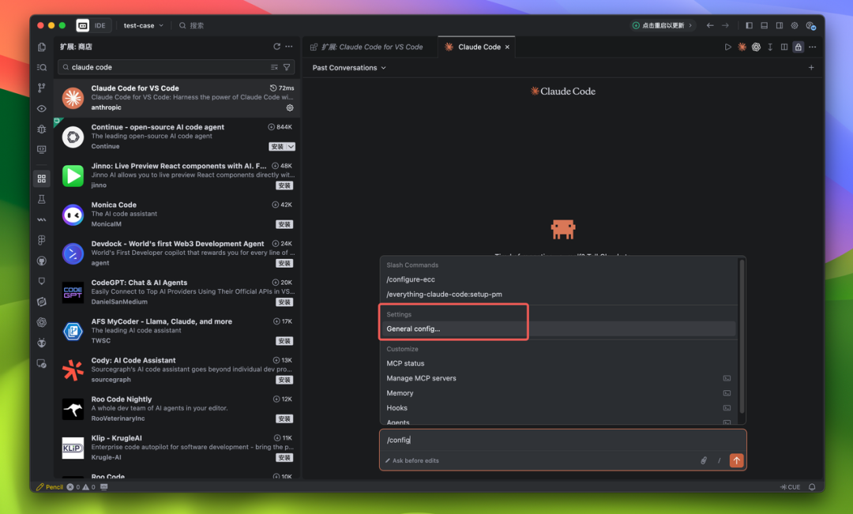853x514 pixels.
Task: Toggle the primary sidebar layout button
Action: 750,25
